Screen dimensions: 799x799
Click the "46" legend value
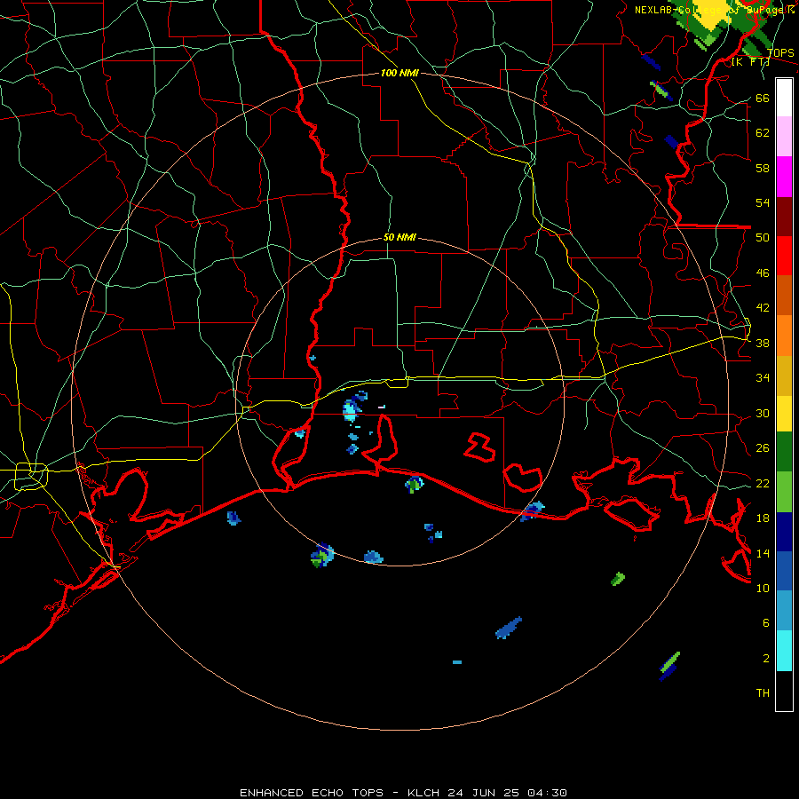pyautogui.click(x=763, y=273)
